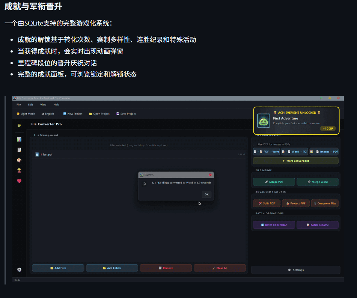Open the Help menu
357x298 pixels.
point(56,105)
